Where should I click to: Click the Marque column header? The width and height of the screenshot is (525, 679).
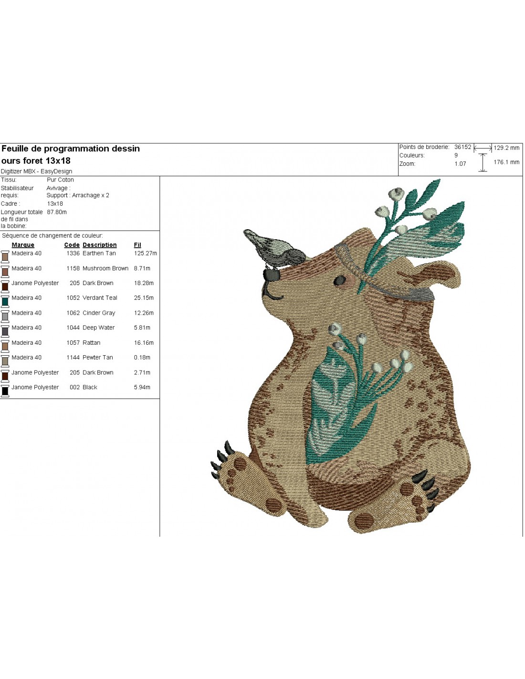click(x=23, y=245)
